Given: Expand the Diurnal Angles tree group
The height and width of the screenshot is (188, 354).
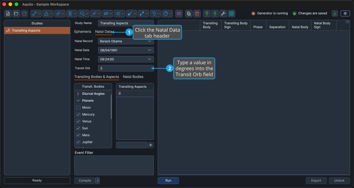Looking at the screenshot, I should point(78,94).
